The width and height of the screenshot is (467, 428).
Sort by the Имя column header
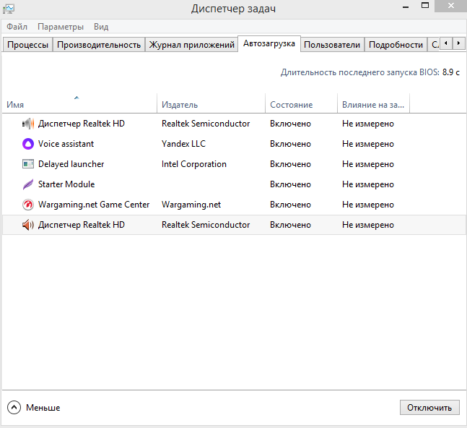click(x=79, y=104)
